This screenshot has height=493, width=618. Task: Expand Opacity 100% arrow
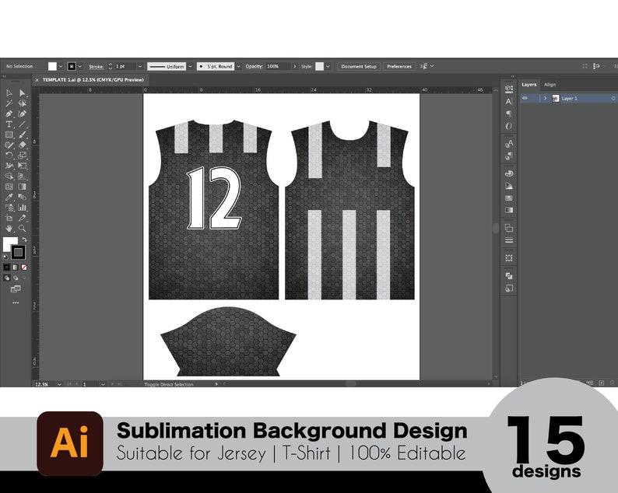pos(294,67)
